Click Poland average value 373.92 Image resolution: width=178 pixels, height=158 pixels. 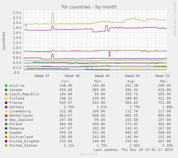click(x=131, y=124)
